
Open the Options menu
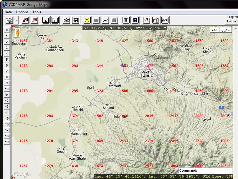point(22,12)
